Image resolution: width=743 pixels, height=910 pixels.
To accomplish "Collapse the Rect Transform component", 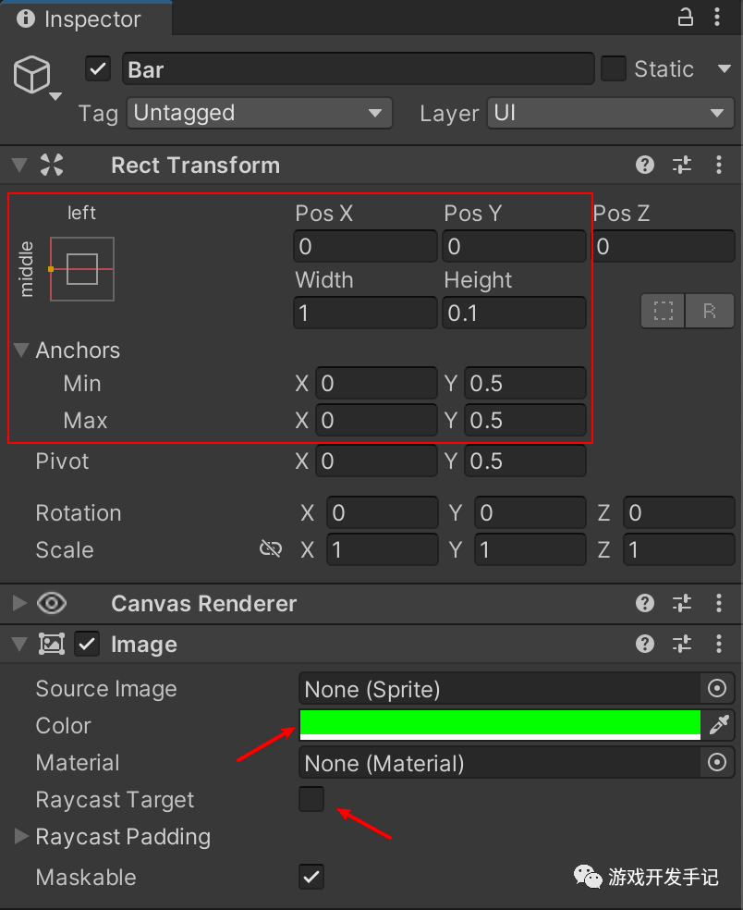I will click(x=19, y=165).
